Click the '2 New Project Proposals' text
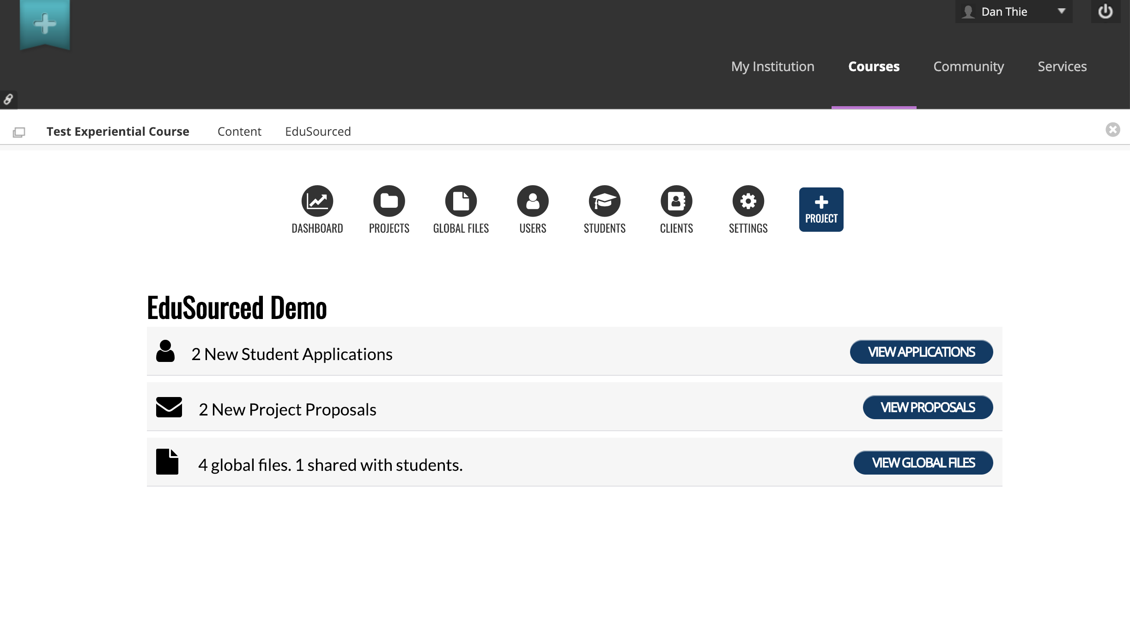This screenshot has height=638, width=1130. tap(287, 409)
